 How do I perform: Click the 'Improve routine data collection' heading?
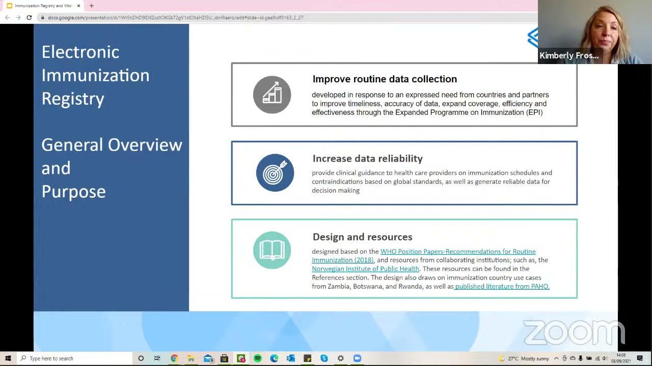[385, 79]
